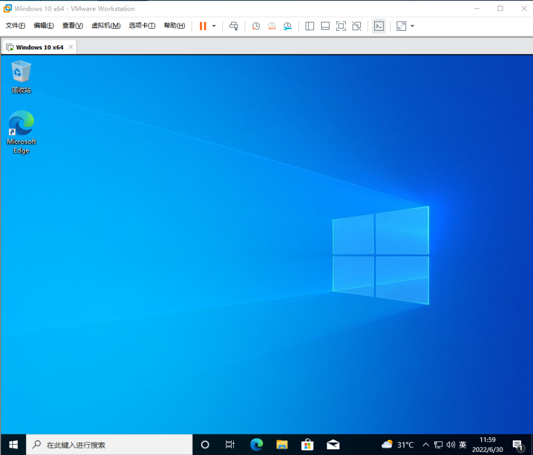Screen dimensions: 533x455
Task: Open the weather widget showing 31°C
Action: (397, 444)
